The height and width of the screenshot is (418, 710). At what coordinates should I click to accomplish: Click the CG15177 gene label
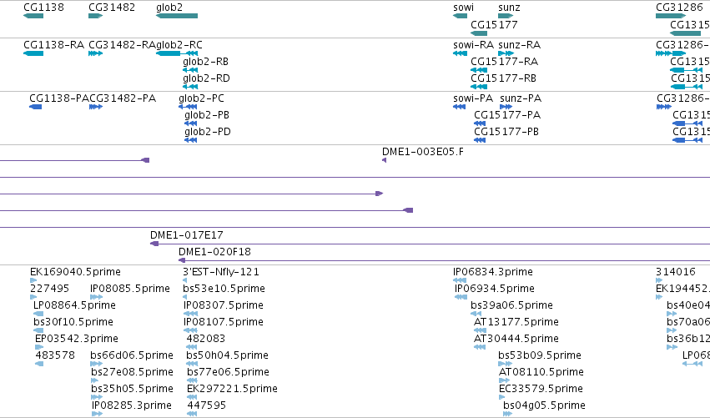494,24
